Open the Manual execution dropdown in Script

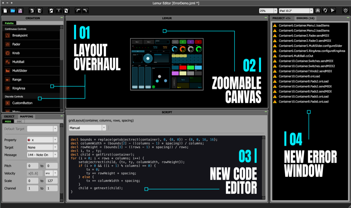[x=87, y=128]
